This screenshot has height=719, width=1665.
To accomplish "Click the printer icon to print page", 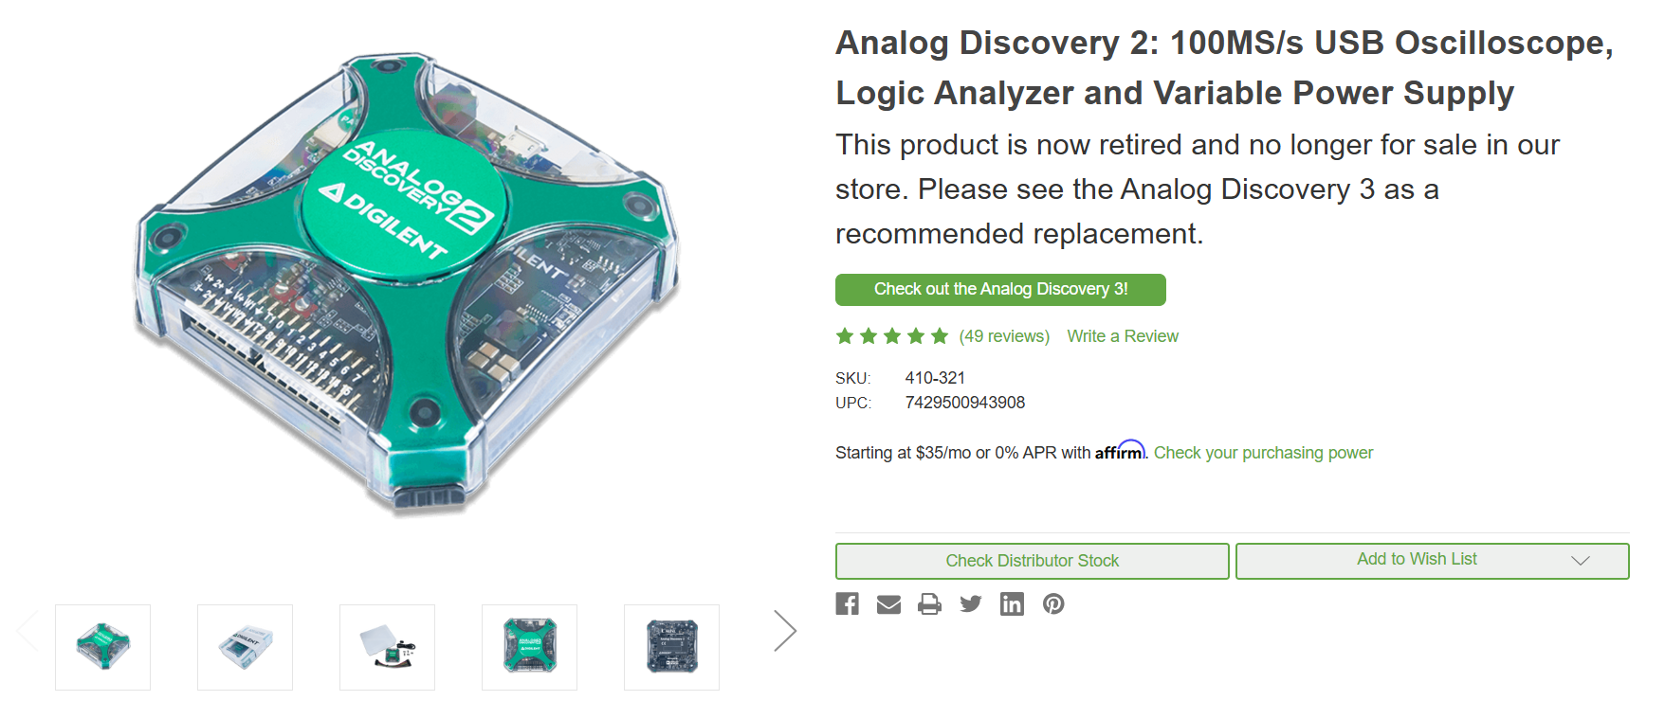I will pos(929,604).
